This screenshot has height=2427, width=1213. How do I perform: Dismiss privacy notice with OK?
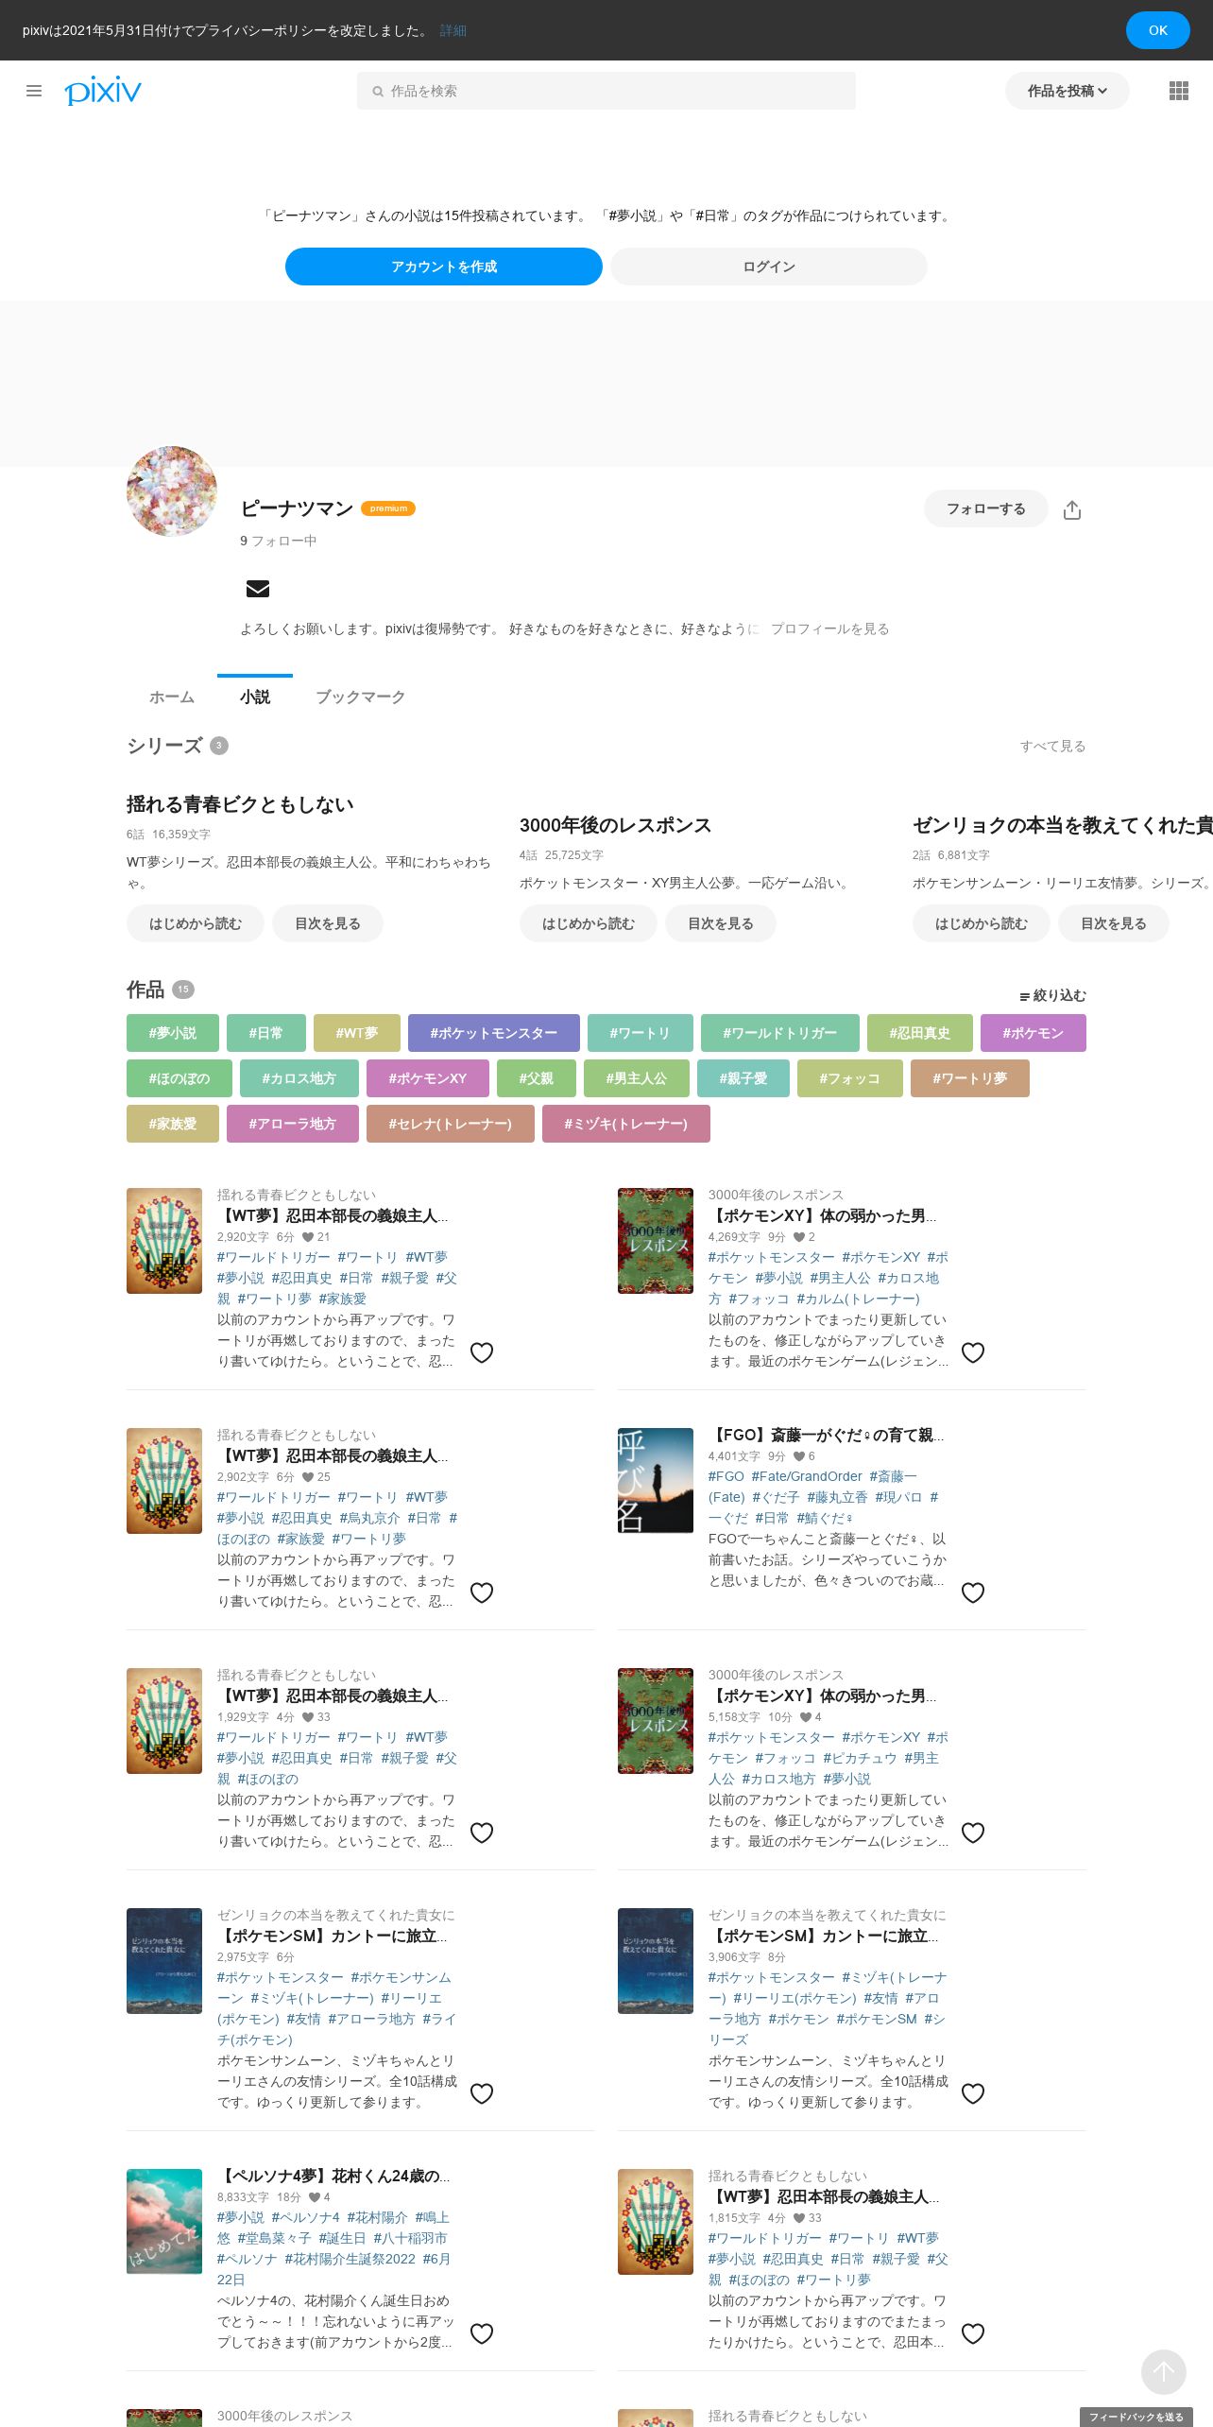point(1157,30)
